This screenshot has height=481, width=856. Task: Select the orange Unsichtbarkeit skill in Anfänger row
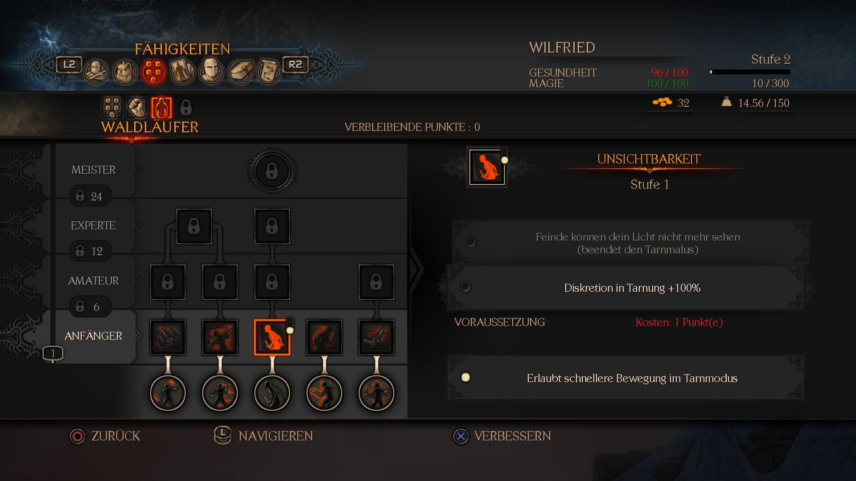click(x=272, y=337)
